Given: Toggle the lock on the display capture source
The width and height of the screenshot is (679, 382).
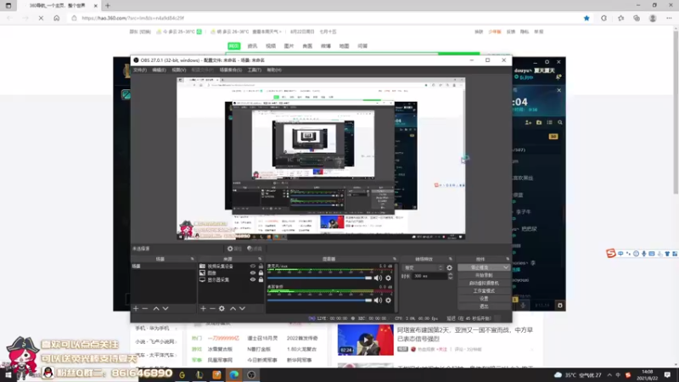Looking at the screenshot, I should (x=261, y=280).
